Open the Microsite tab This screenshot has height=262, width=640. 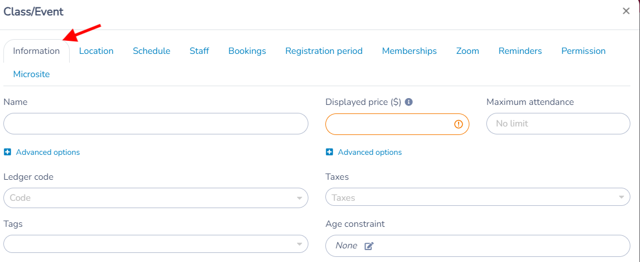click(x=31, y=74)
